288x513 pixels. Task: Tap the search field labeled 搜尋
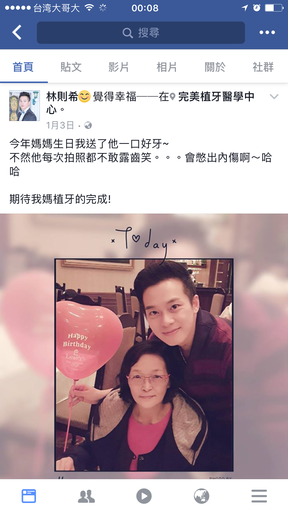pyautogui.click(x=141, y=33)
